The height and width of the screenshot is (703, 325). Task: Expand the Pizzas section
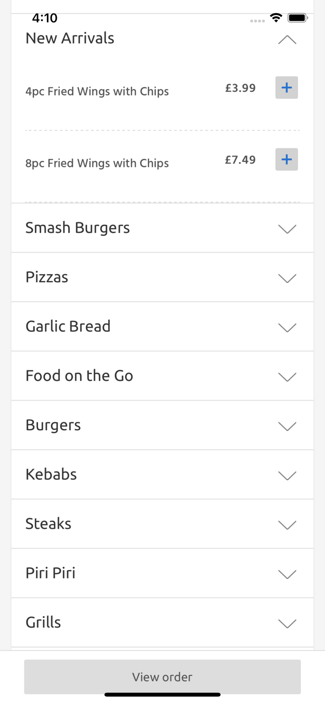coord(162,277)
